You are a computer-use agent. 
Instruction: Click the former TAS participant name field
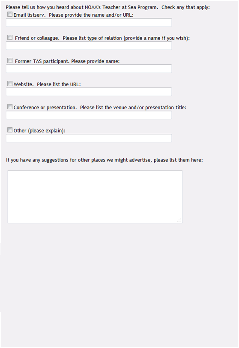tap(89, 69)
